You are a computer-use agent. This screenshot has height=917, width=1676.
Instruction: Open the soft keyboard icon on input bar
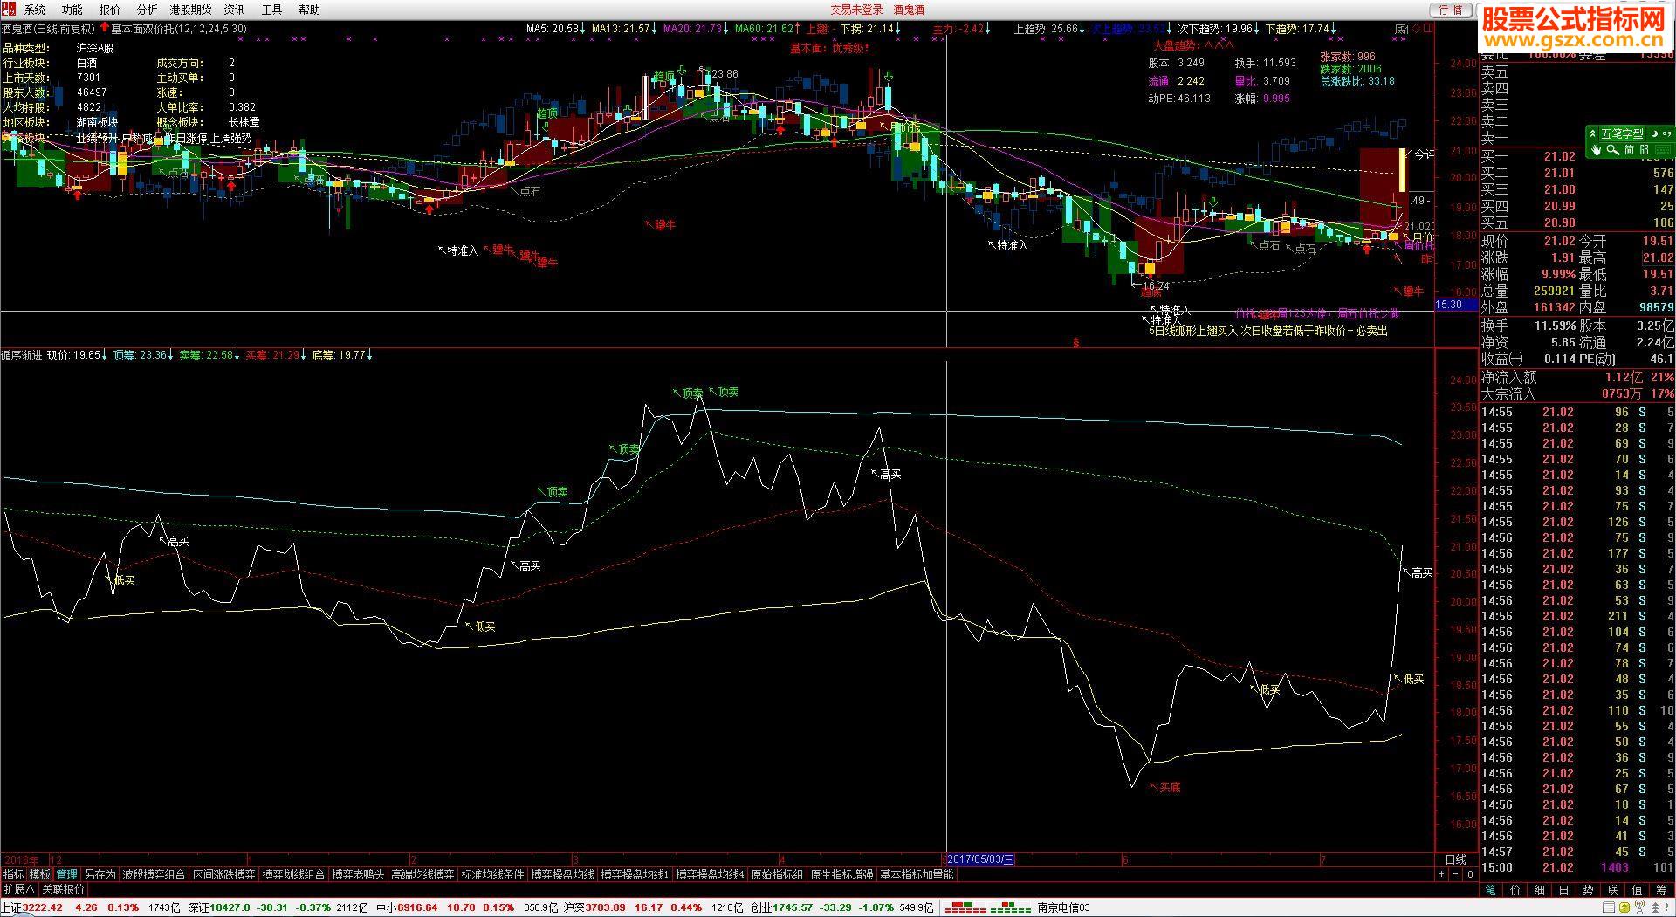coord(1663,150)
